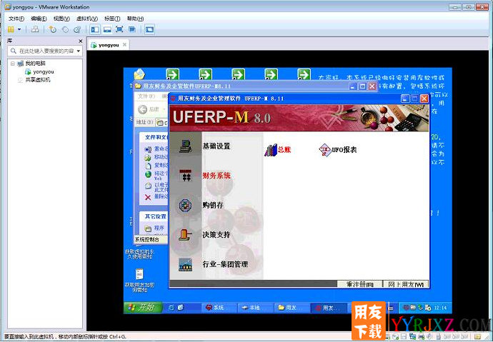Open the 视图(V) menu
The image size is (493, 342).
[61, 19]
